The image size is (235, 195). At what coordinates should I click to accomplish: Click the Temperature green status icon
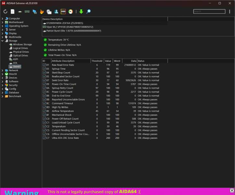click(x=45, y=40)
